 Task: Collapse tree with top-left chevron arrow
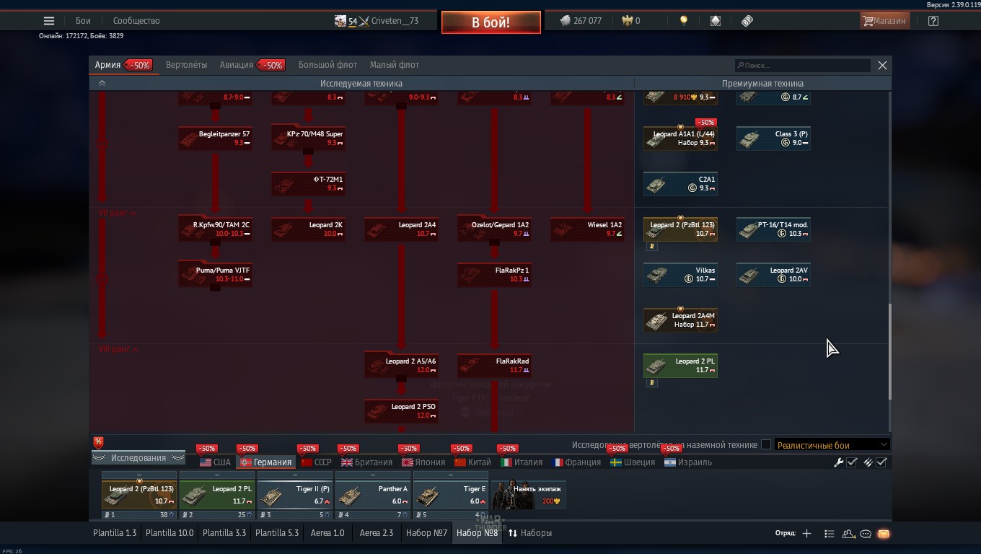pyautogui.click(x=102, y=84)
